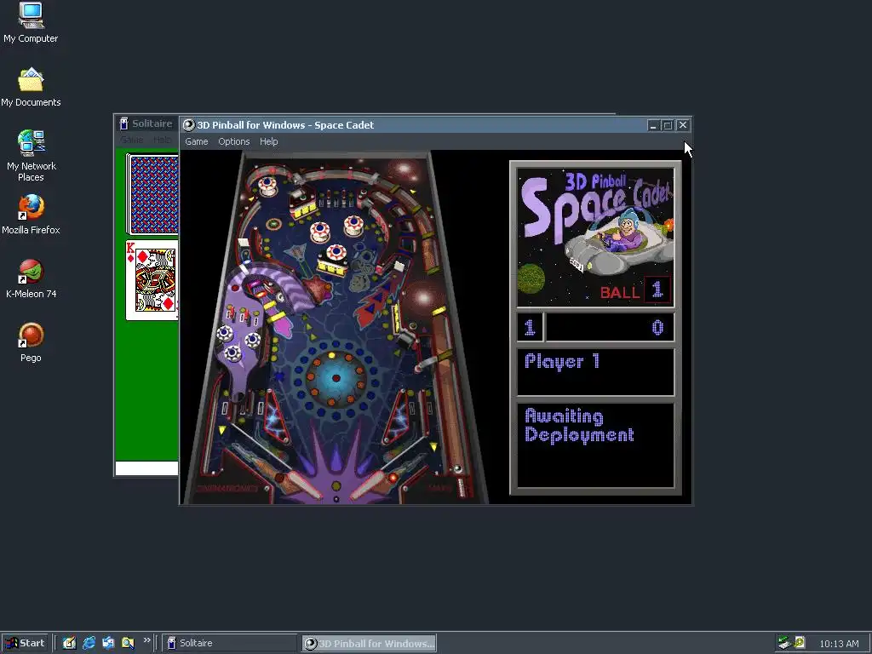872x654 pixels.
Task: Click the BALL 1 indicator
Action: coord(635,290)
